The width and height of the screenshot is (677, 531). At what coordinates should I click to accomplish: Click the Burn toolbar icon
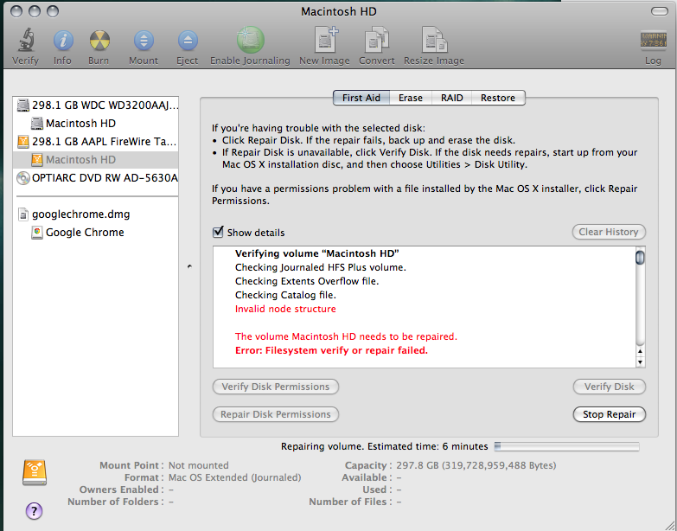99,41
